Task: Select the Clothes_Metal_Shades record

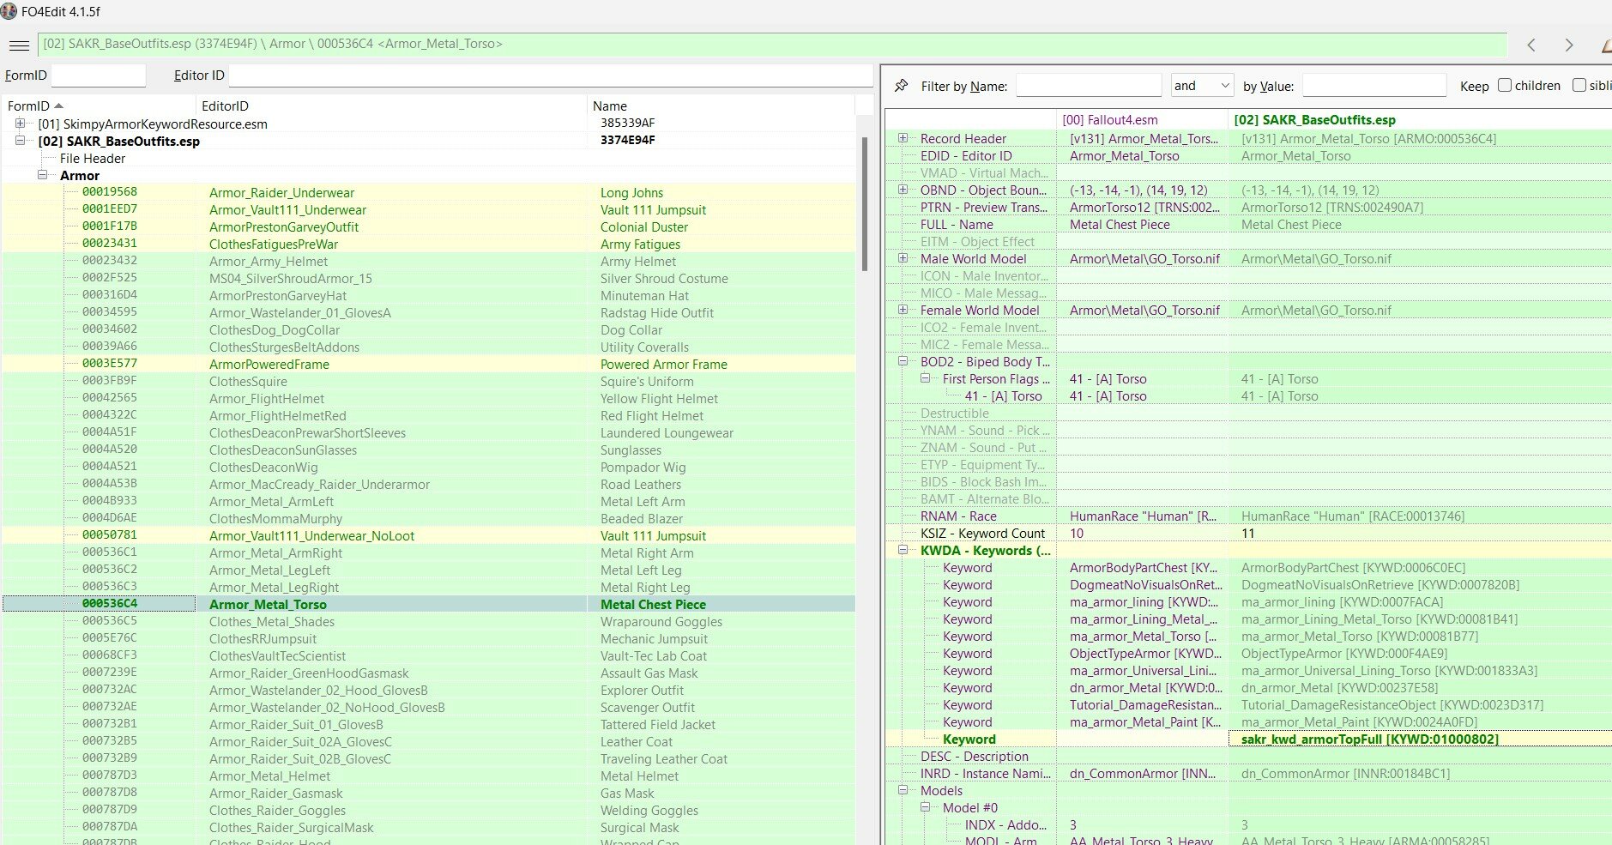Action: pyautogui.click(x=272, y=621)
